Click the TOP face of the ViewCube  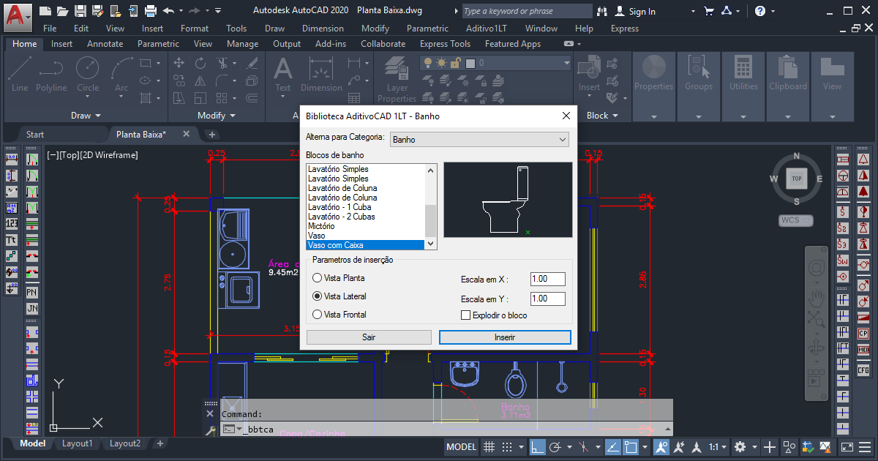coord(796,179)
